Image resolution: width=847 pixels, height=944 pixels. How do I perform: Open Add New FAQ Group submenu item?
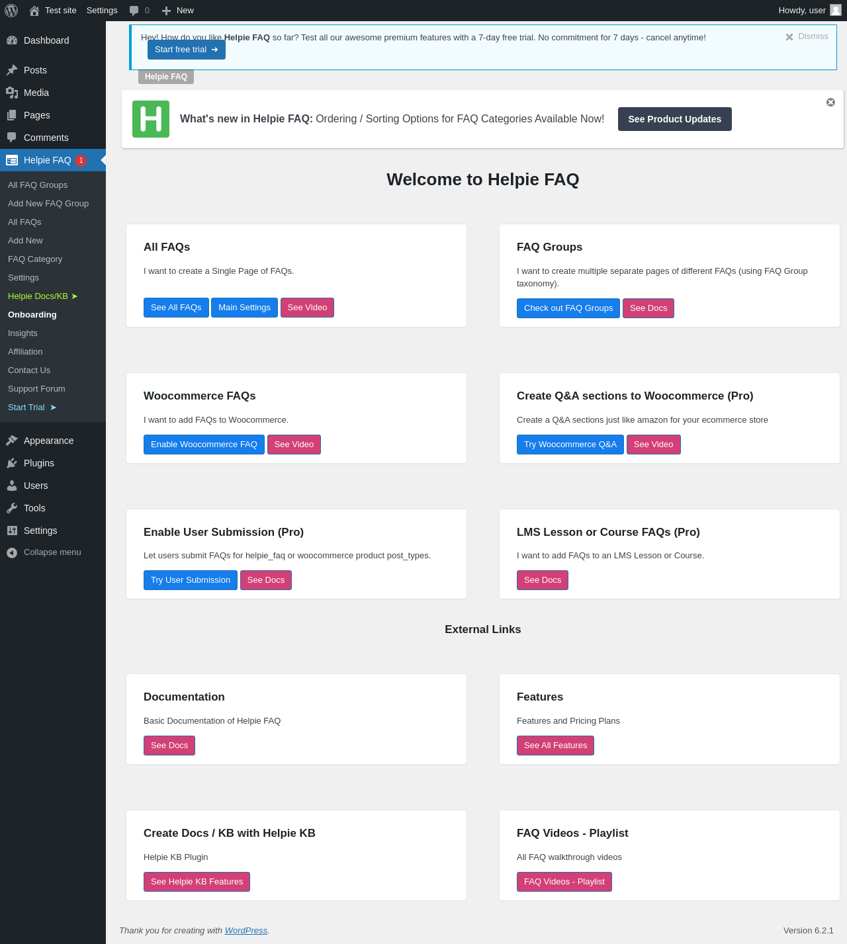(48, 204)
